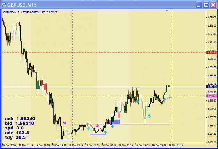Click the 1.55890 price scale label
The image size is (218, 149).
[212, 109]
